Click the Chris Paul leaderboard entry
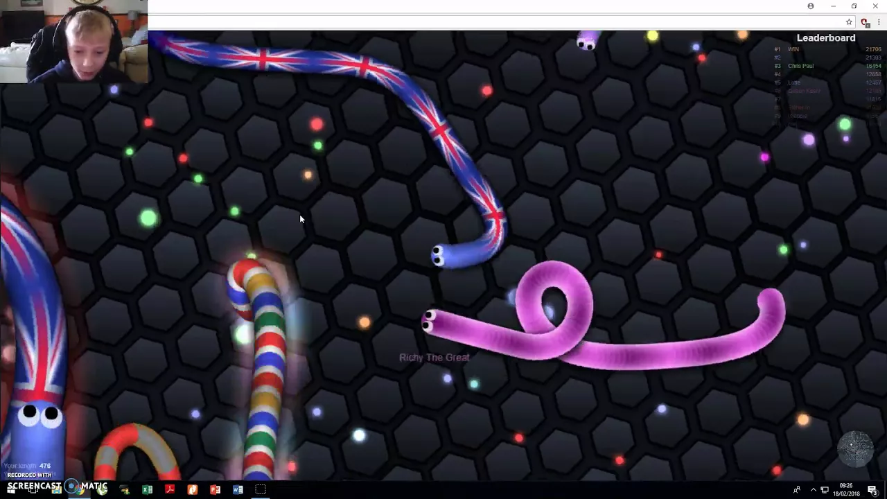This screenshot has height=499, width=887. click(800, 66)
